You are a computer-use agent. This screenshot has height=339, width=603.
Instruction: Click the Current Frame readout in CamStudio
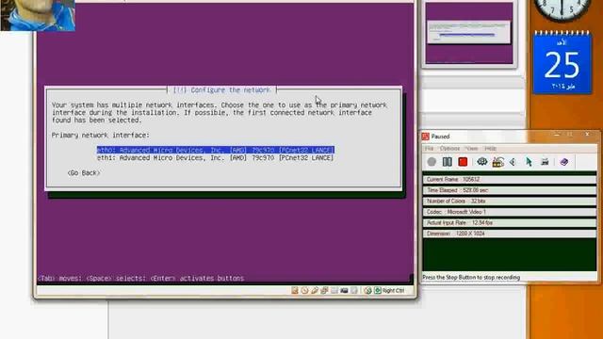coord(510,180)
